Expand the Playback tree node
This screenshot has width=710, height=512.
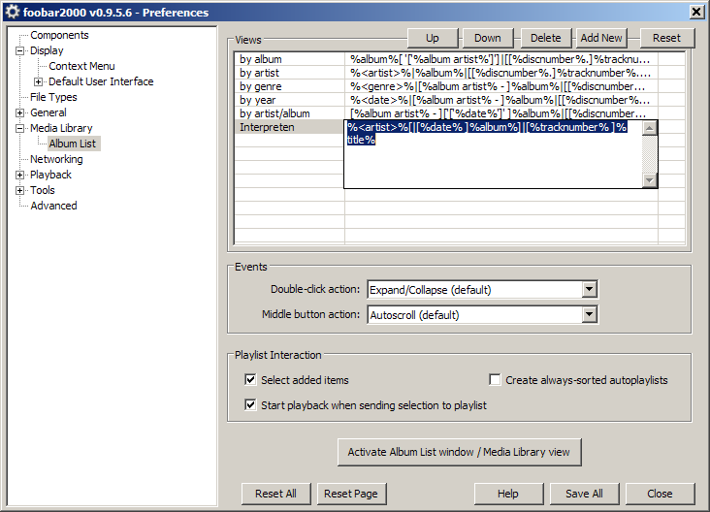[20, 175]
